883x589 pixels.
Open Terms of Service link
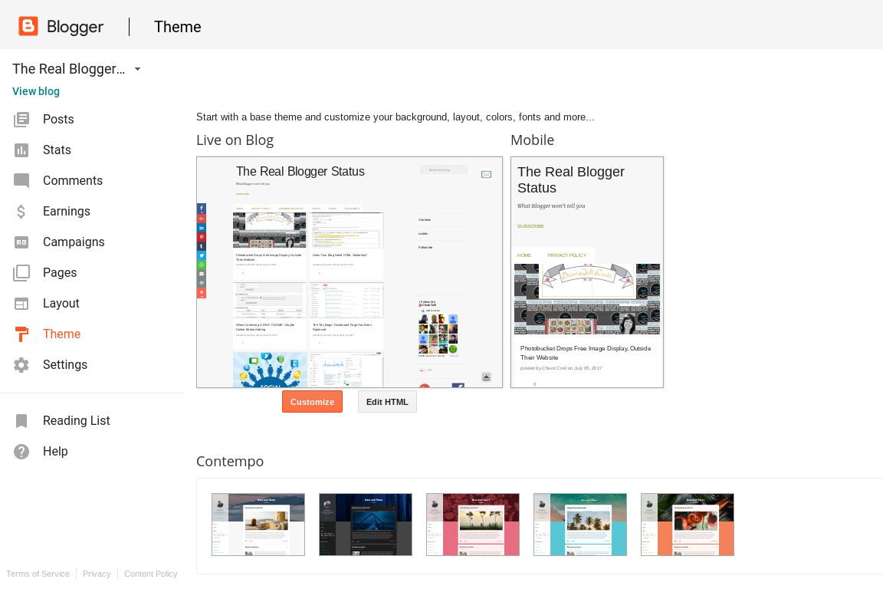coord(38,574)
